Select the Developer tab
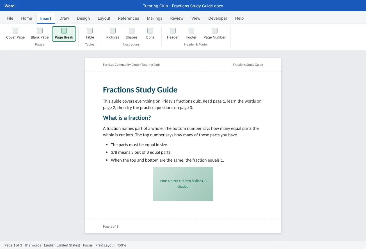 click(x=218, y=18)
